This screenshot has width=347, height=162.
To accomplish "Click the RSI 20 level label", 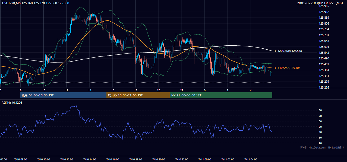I will pyautogui.click(x=320, y=143).
